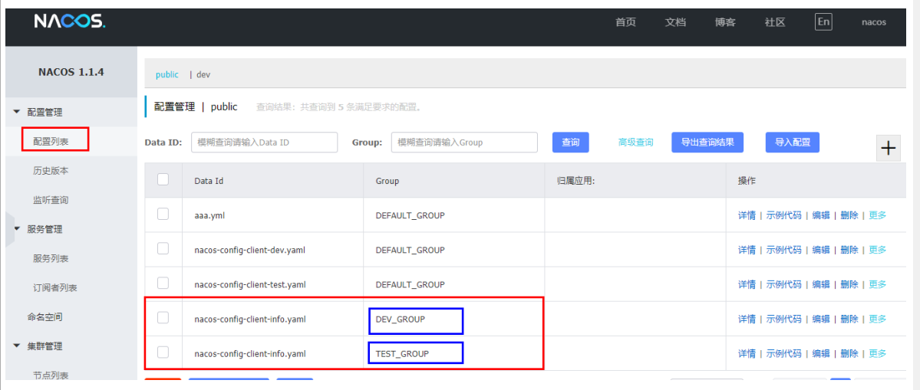
Task: Open 示例代码 for nacos-config-client-test.yaml
Action: click(783, 284)
